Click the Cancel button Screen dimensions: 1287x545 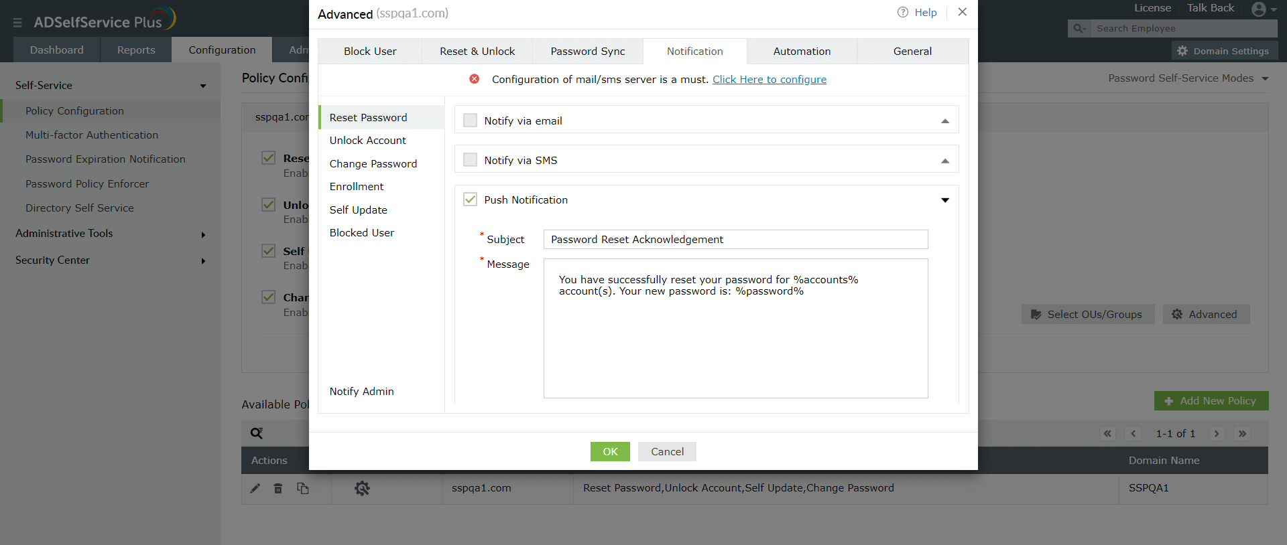coord(667,452)
